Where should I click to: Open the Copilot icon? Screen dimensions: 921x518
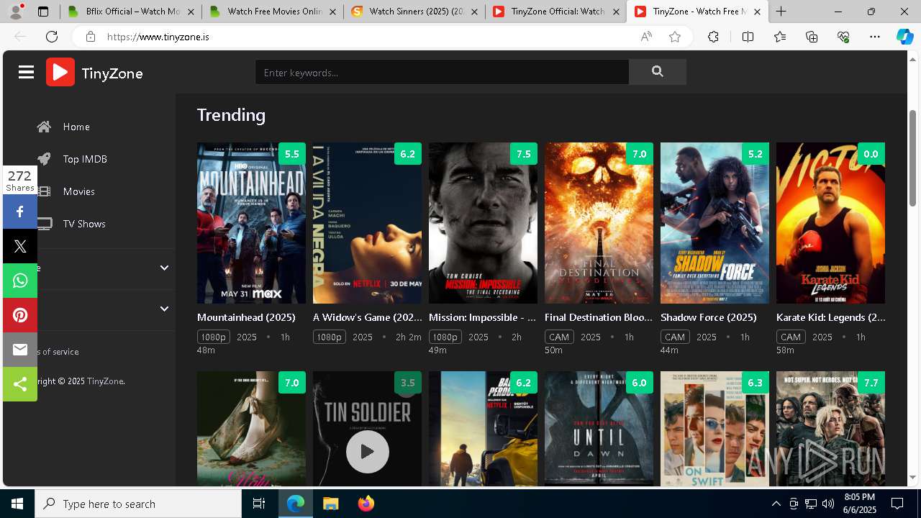pyautogui.click(x=904, y=37)
